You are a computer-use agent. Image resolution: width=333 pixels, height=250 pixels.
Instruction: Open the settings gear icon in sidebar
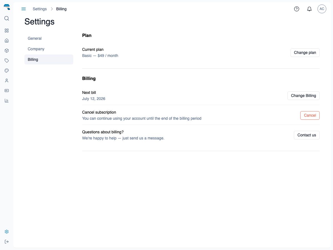[7, 232]
